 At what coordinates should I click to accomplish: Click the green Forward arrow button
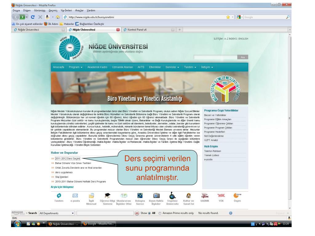[x=22, y=17]
